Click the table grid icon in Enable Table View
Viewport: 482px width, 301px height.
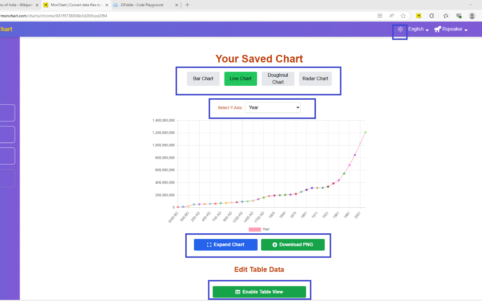click(x=237, y=292)
